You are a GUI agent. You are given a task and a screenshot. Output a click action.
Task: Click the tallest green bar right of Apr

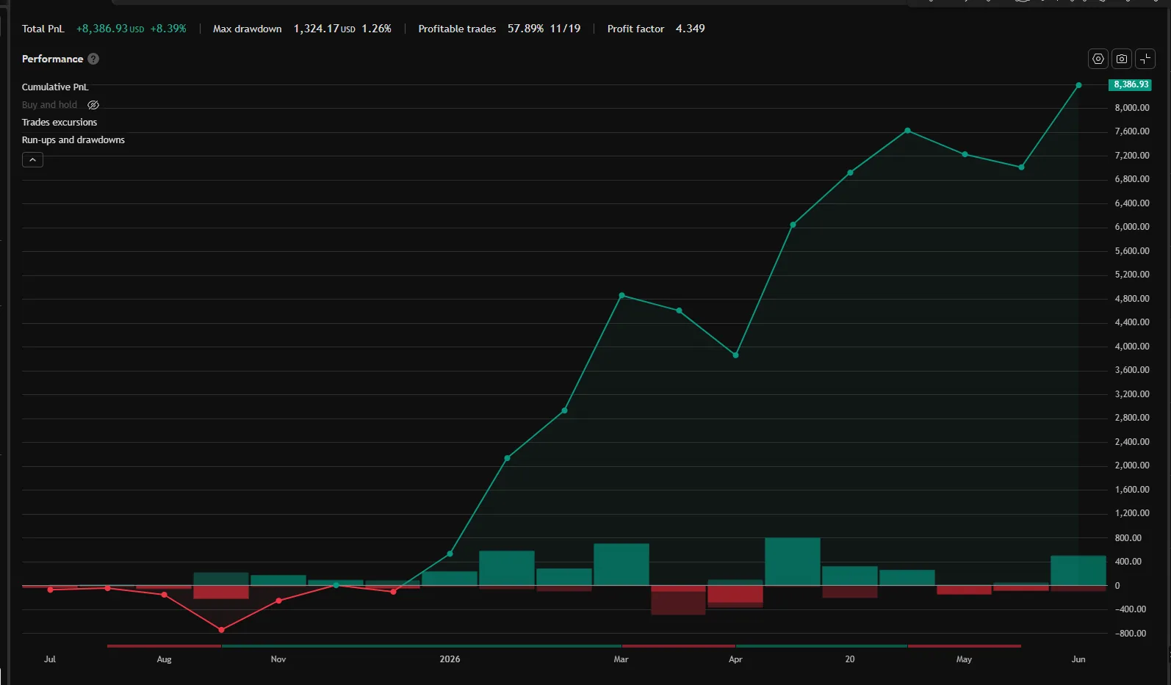coord(793,562)
